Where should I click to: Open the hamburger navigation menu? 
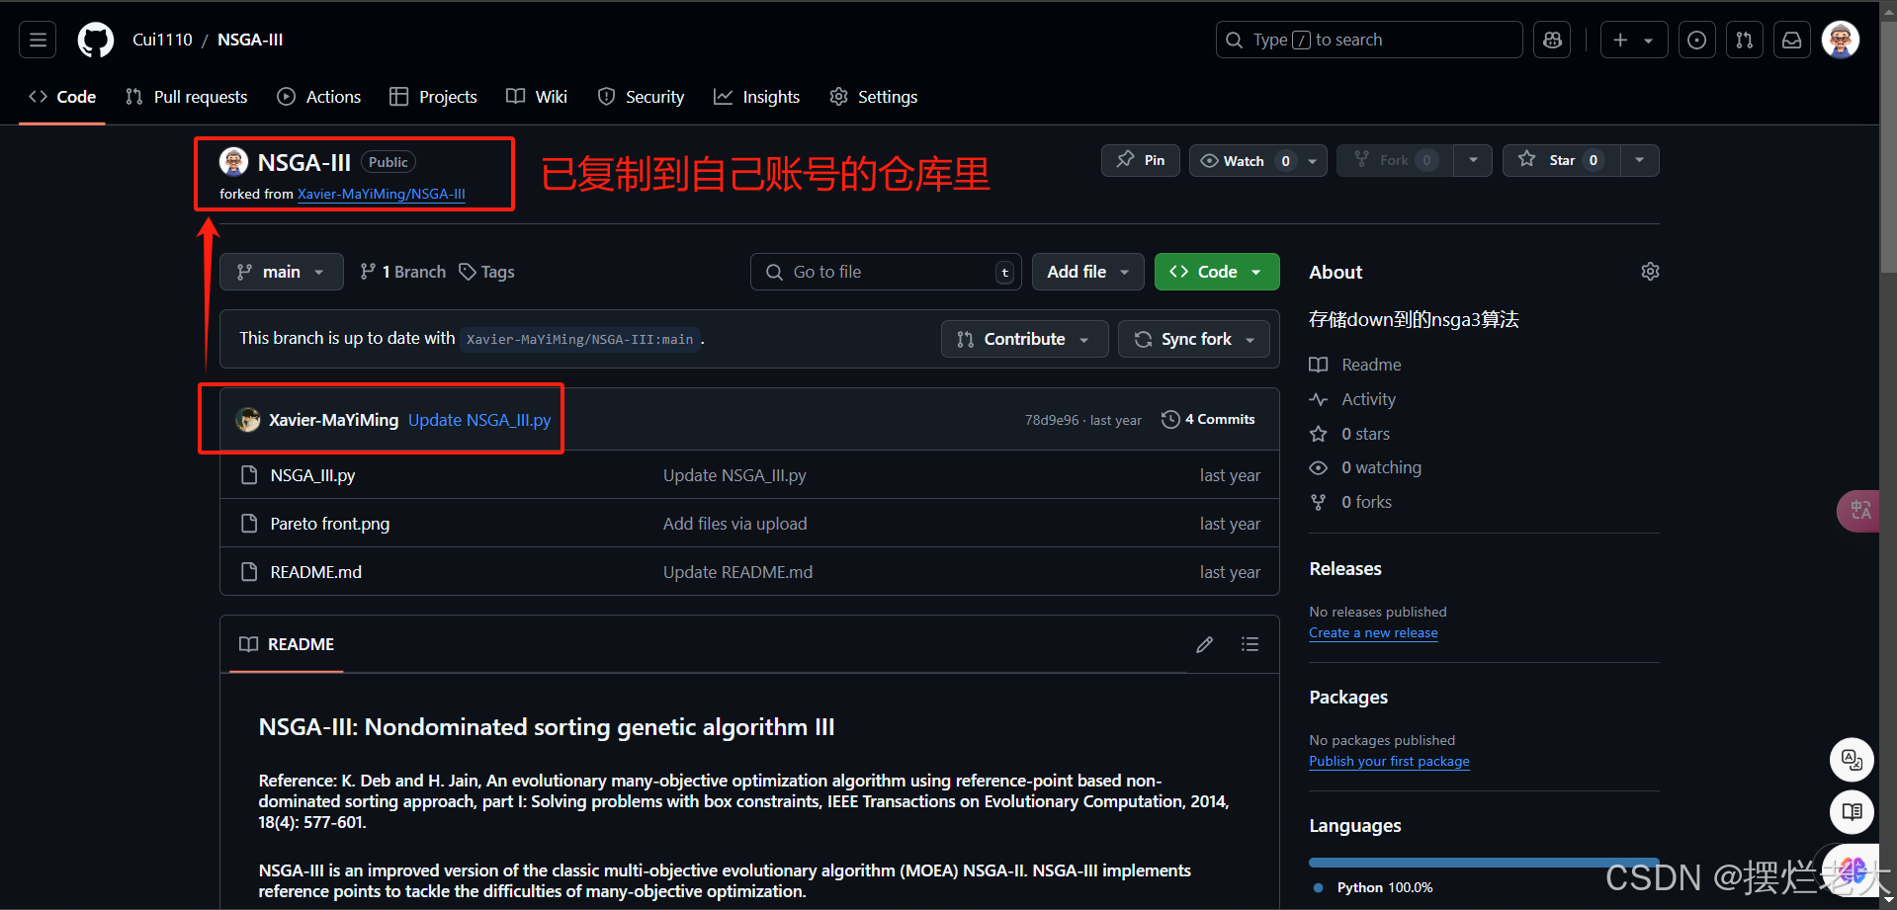click(x=38, y=40)
